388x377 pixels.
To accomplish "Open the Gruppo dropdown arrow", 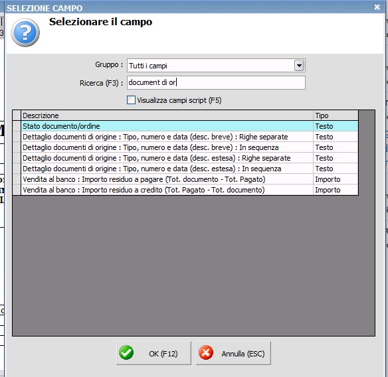I will [299, 66].
